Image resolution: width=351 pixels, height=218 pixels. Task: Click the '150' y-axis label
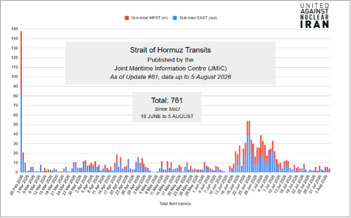[15, 29]
